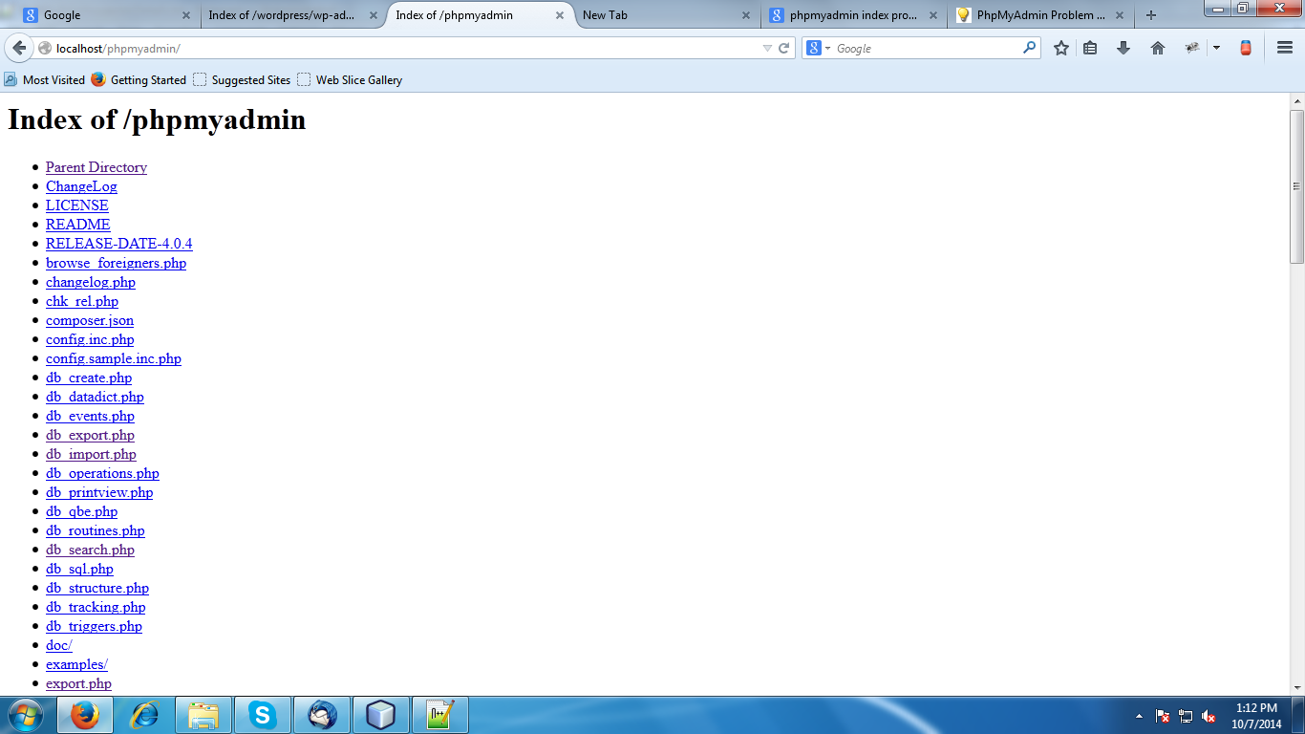Go to the Home page icon
Viewport: 1305px width, 734px height.
point(1158,48)
